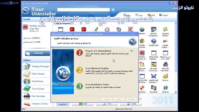199x112 pixels.
Task: Click the 11/08/2011 install date text
Action: coord(36,38)
